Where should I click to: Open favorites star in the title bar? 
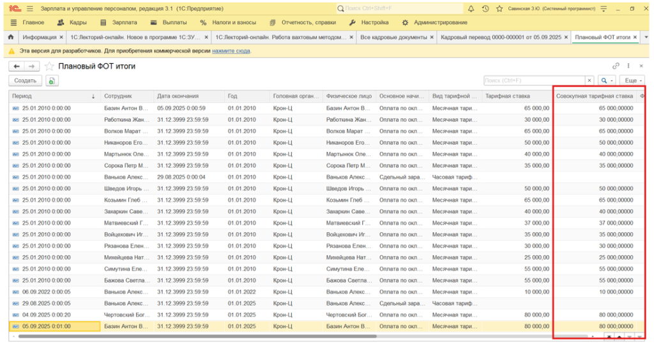[x=499, y=8]
